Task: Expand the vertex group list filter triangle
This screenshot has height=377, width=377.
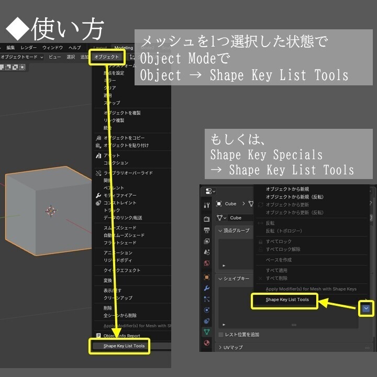Action: [x=224, y=265]
